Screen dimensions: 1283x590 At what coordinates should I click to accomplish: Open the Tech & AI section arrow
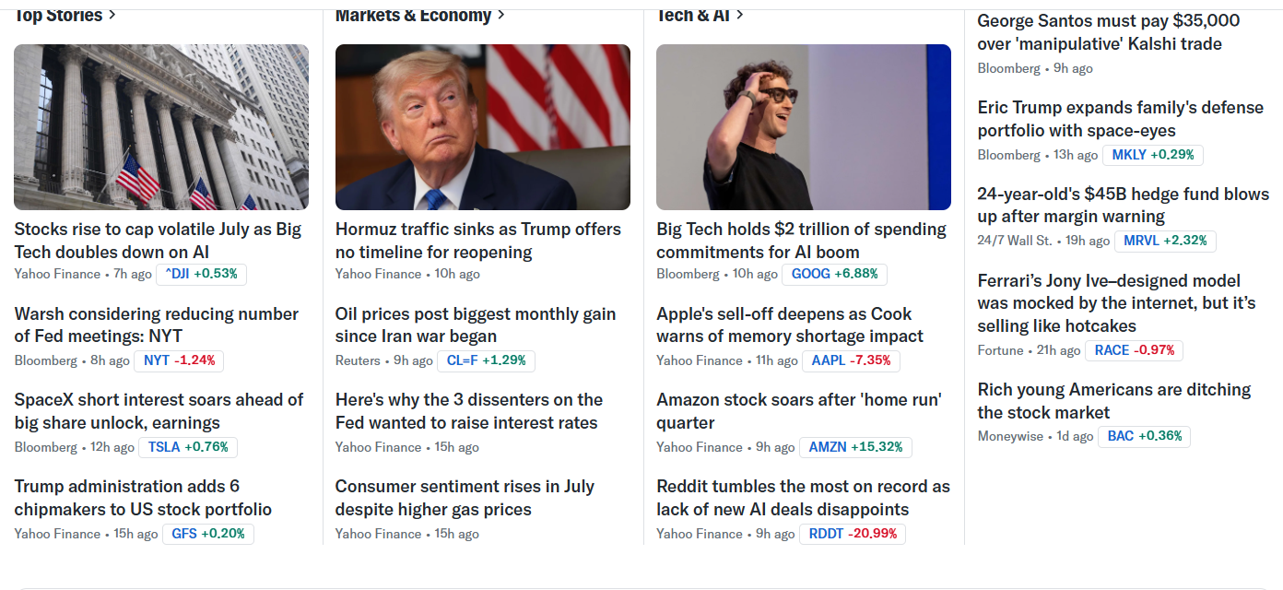click(740, 15)
